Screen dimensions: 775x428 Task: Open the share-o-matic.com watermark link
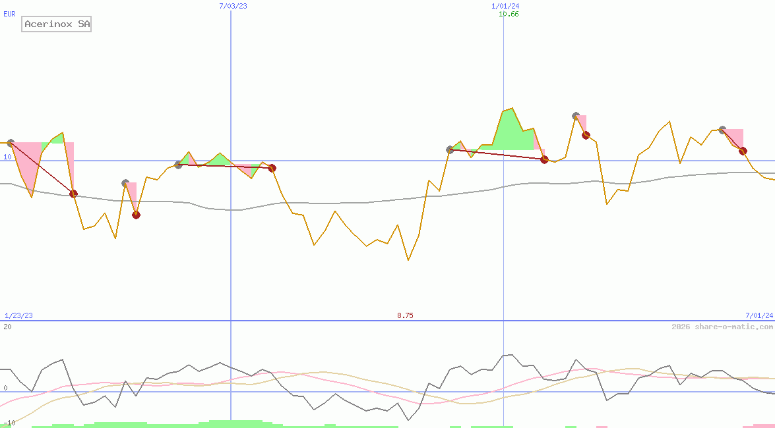pyautogui.click(x=722, y=327)
